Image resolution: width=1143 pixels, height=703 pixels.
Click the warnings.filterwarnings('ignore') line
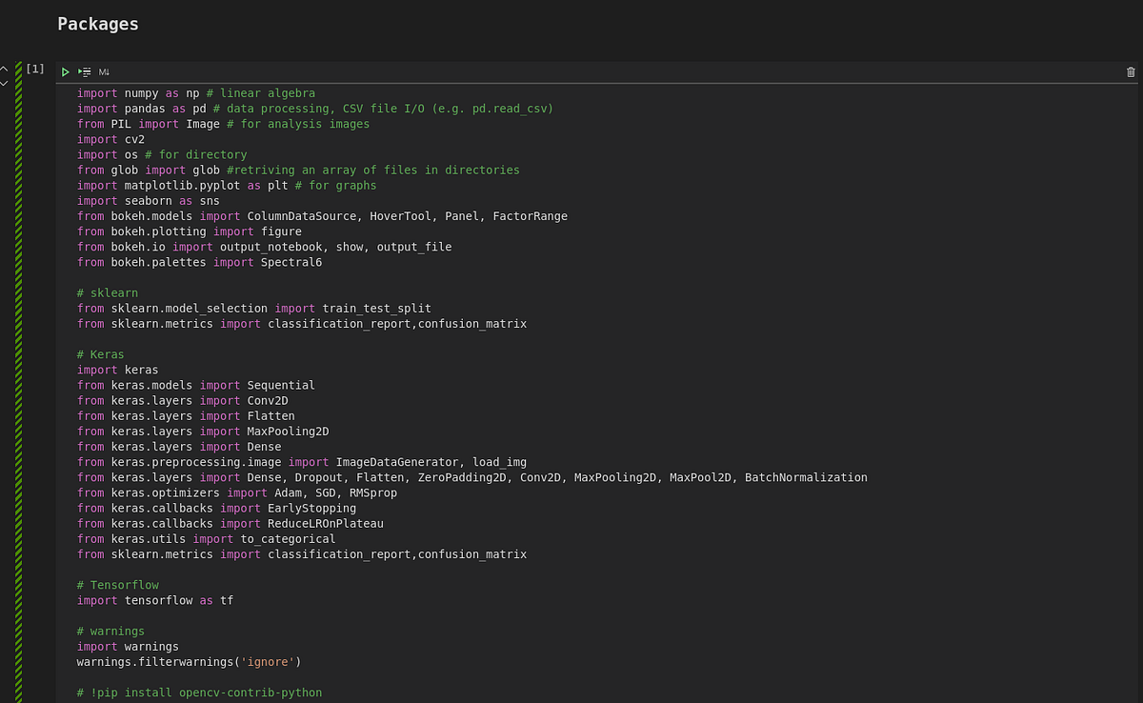(188, 661)
